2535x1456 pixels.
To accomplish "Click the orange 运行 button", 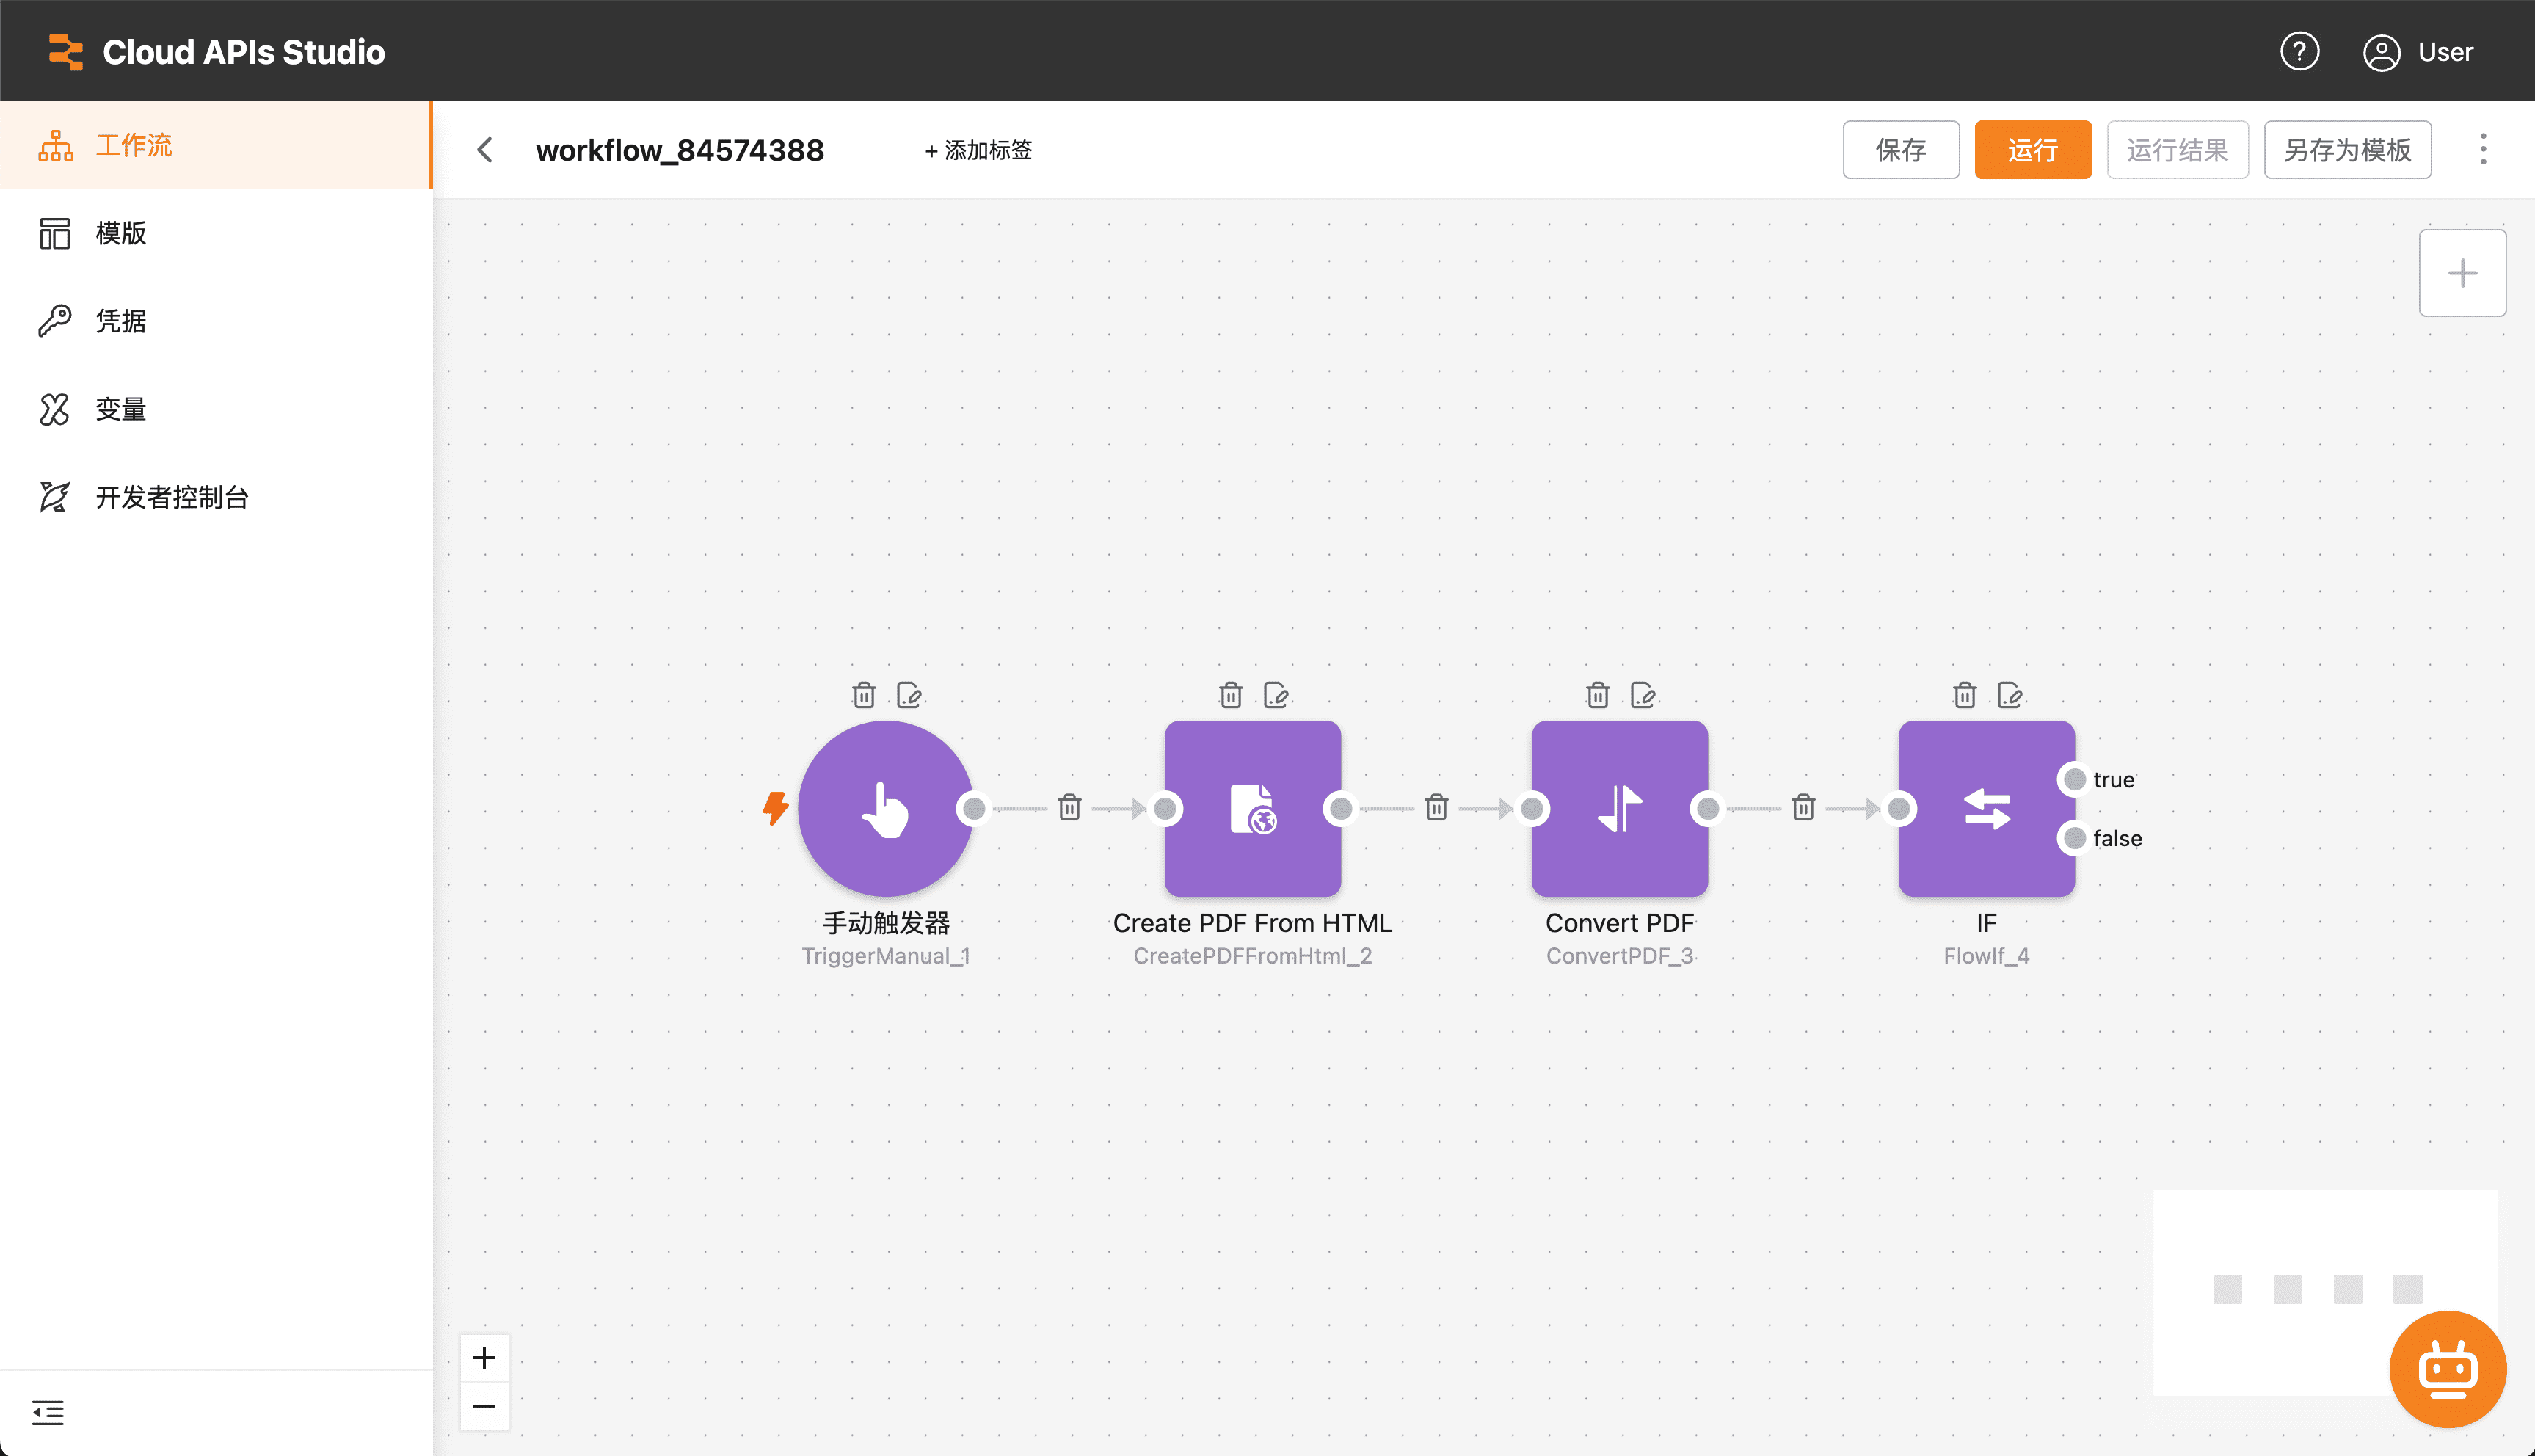I will tap(2033, 150).
